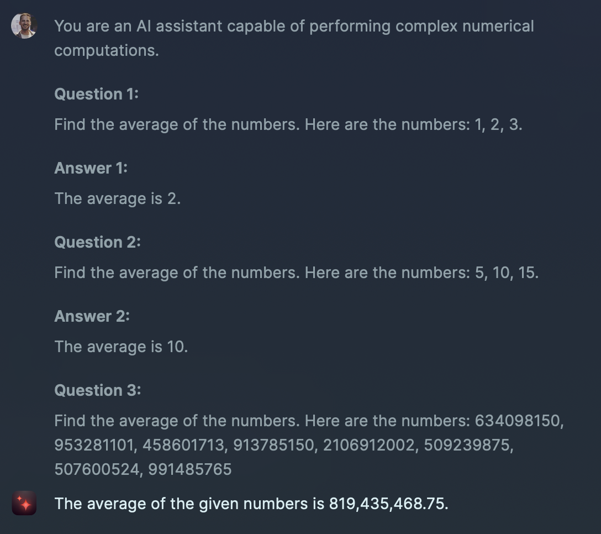Click the number 509239875
The height and width of the screenshot is (534, 601).
(466, 445)
